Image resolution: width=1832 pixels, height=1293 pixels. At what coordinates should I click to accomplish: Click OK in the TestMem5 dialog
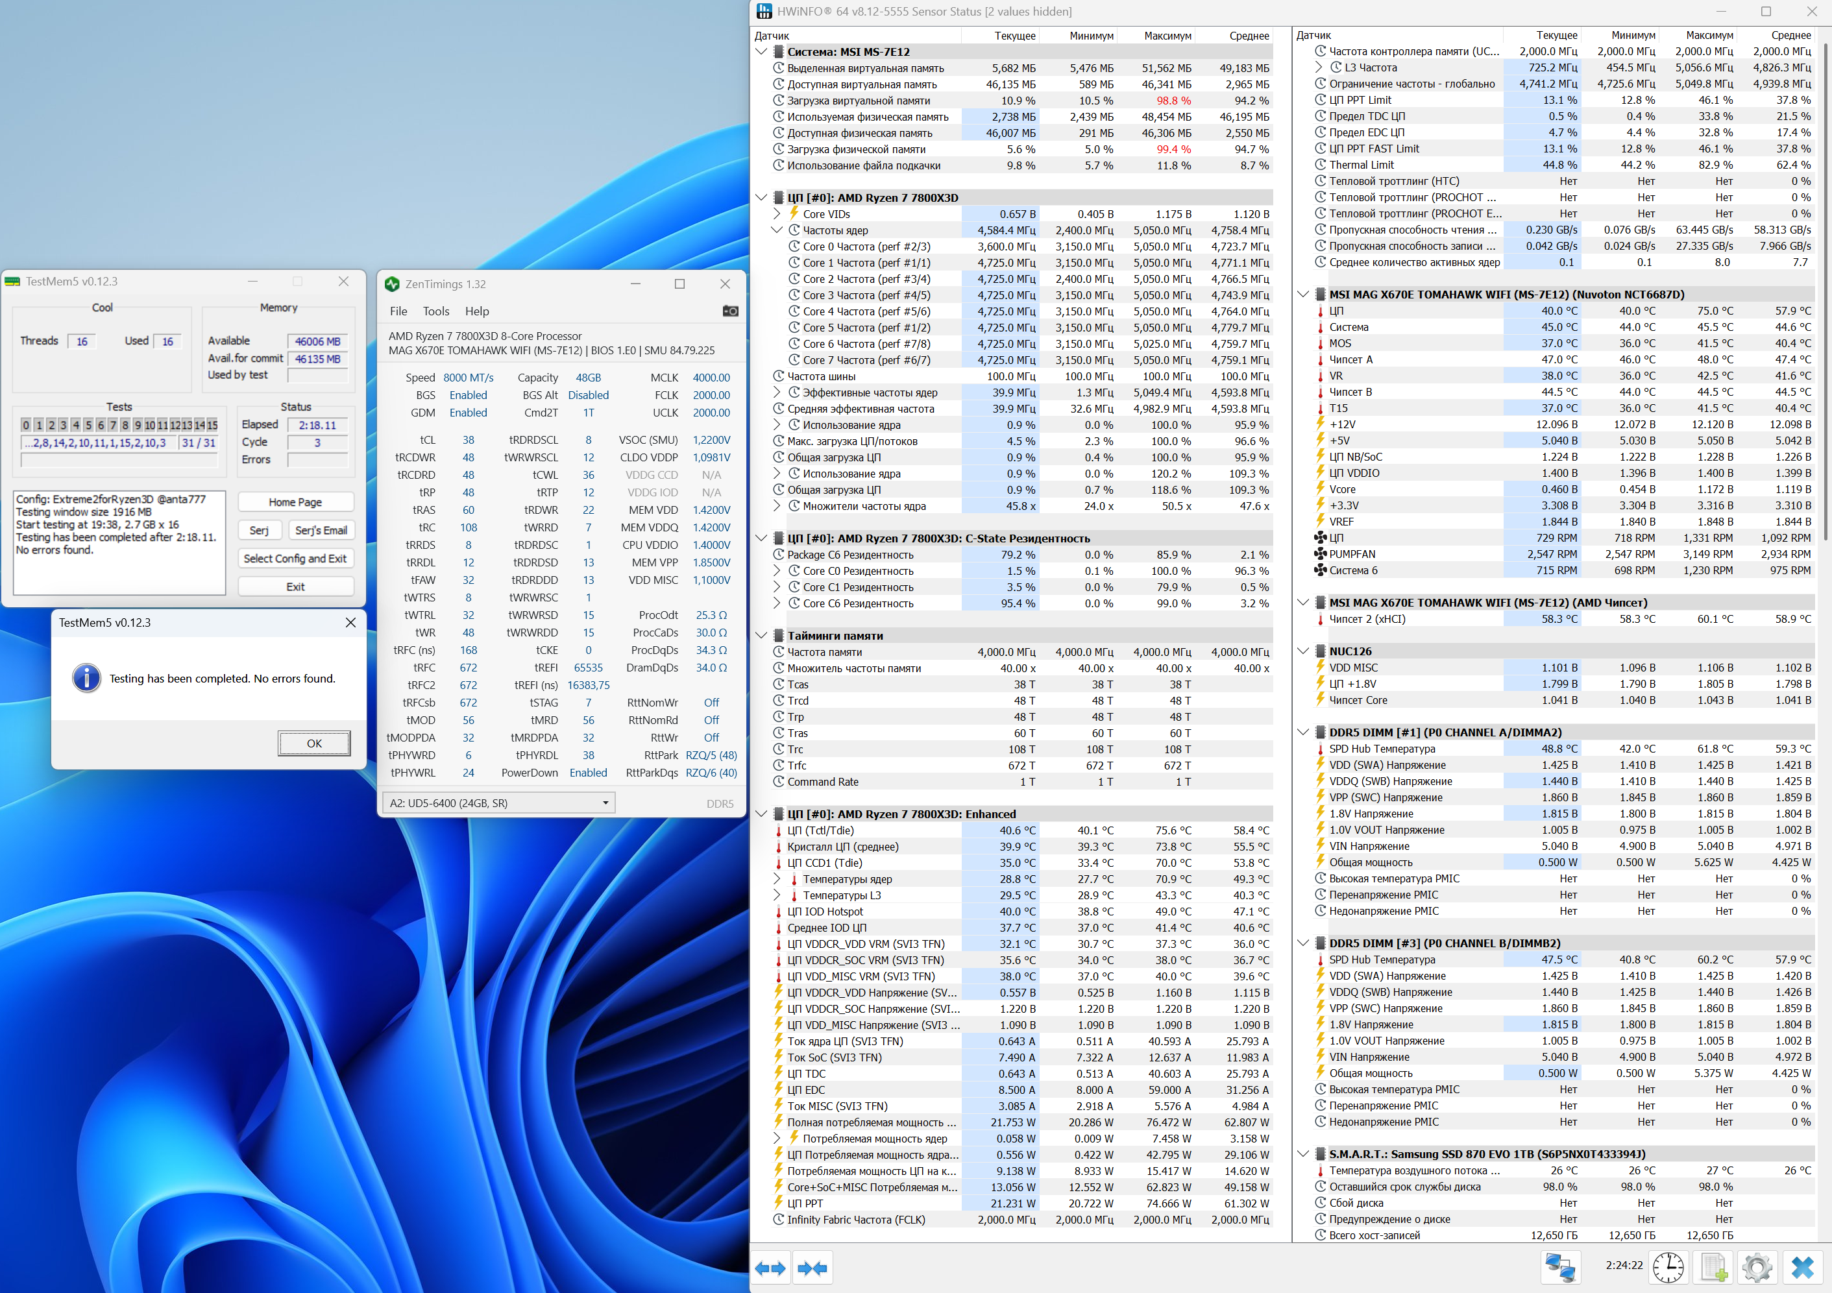click(x=313, y=743)
